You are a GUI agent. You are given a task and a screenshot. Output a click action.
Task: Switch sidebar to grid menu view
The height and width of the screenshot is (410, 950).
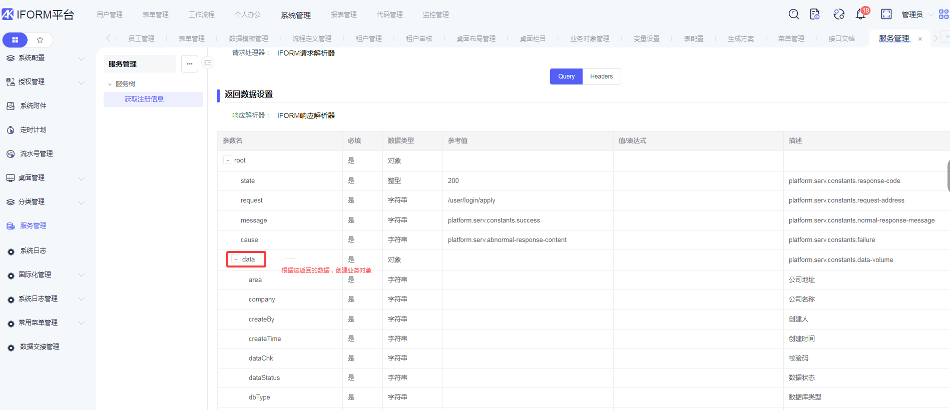[15, 40]
